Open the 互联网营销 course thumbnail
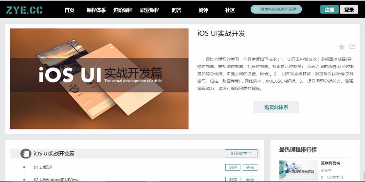The height and width of the screenshot is (182, 365). pyautogui.click(x=298, y=170)
